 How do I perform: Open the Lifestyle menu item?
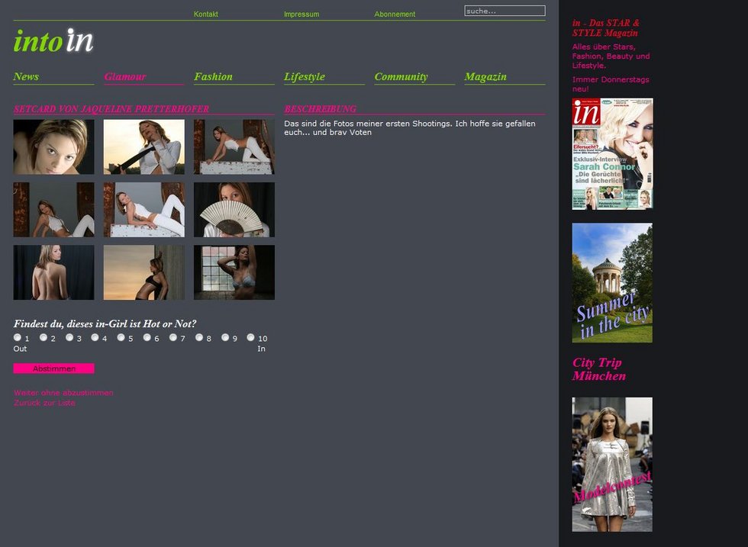click(305, 76)
